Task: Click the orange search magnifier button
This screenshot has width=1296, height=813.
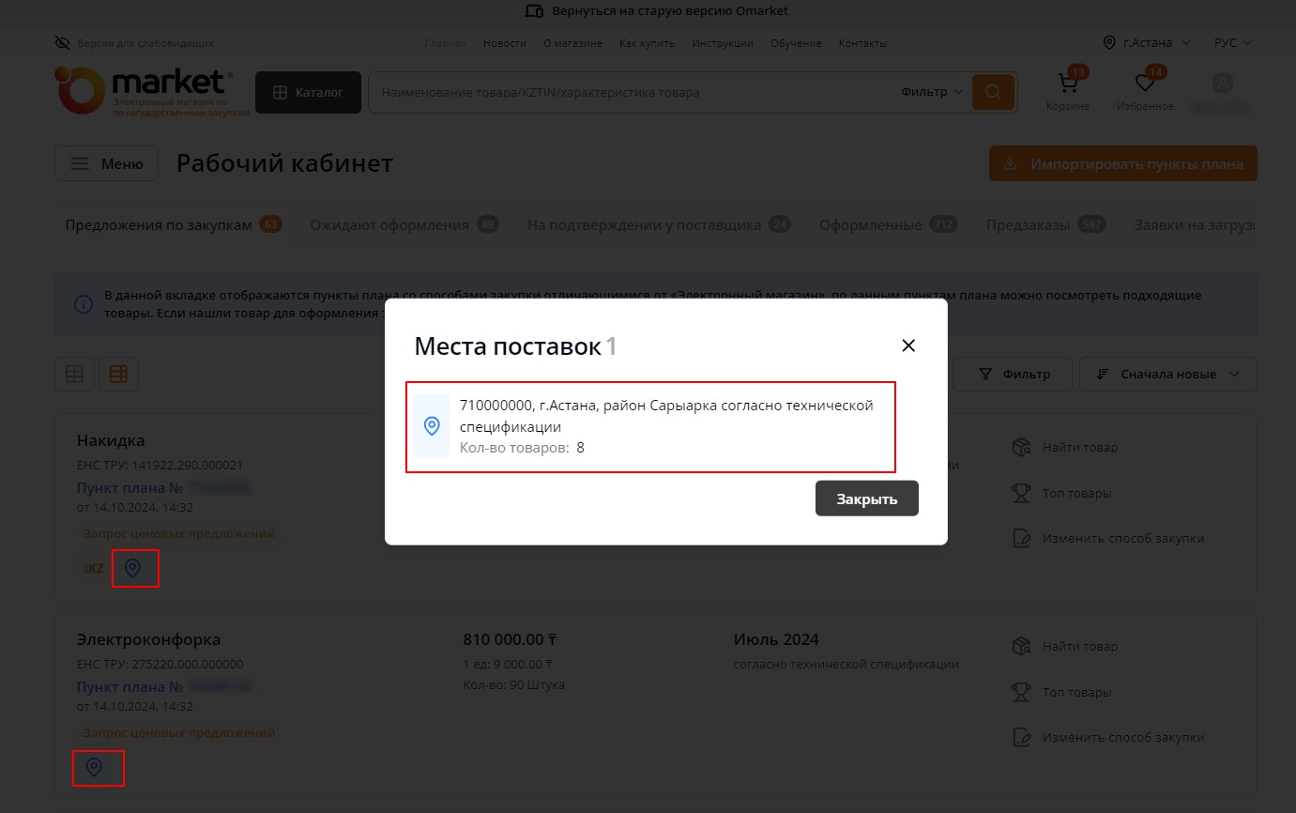Action: click(x=993, y=92)
